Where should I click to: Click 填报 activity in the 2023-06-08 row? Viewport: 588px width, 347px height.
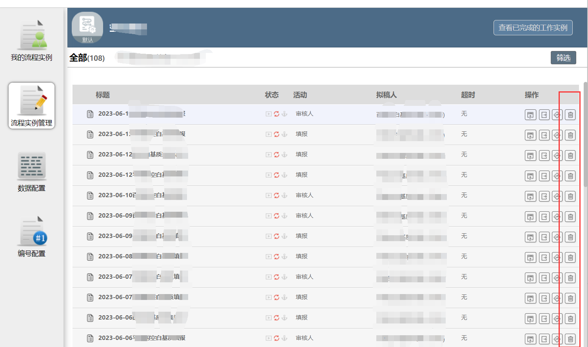tap(301, 256)
